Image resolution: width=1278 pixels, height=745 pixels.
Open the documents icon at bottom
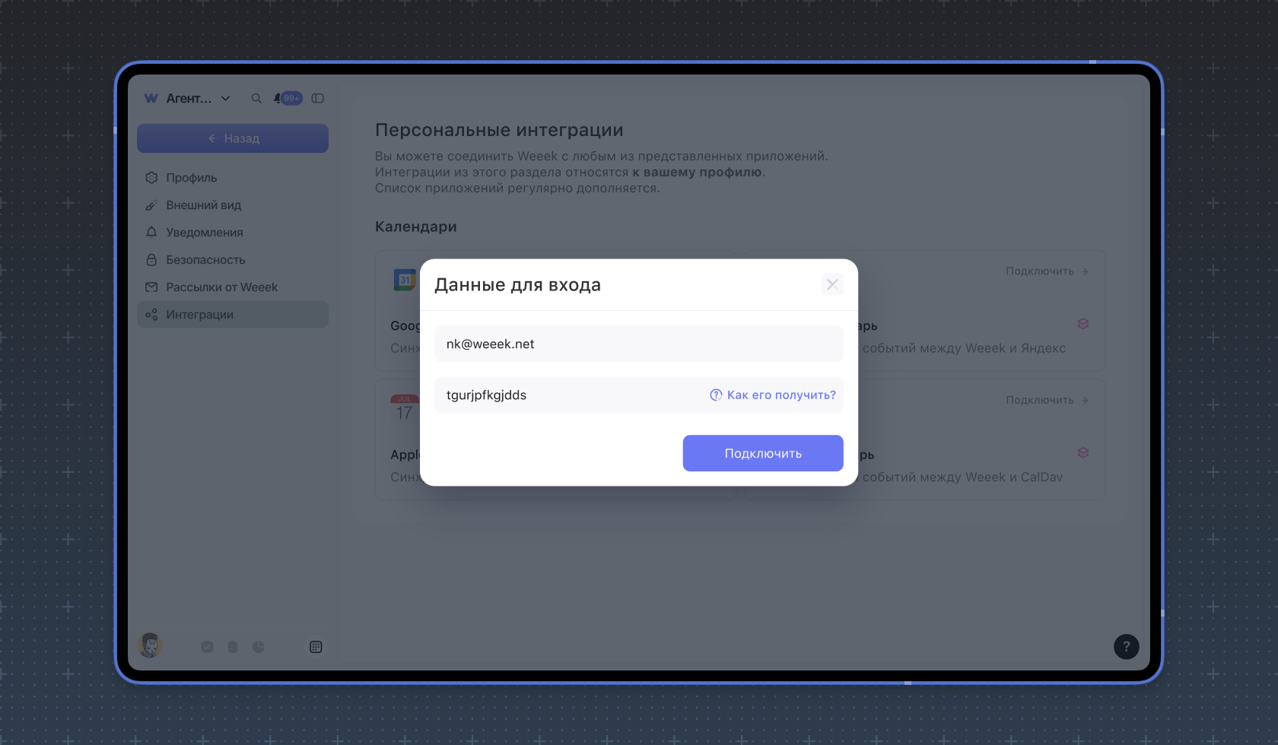click(233, 647)
